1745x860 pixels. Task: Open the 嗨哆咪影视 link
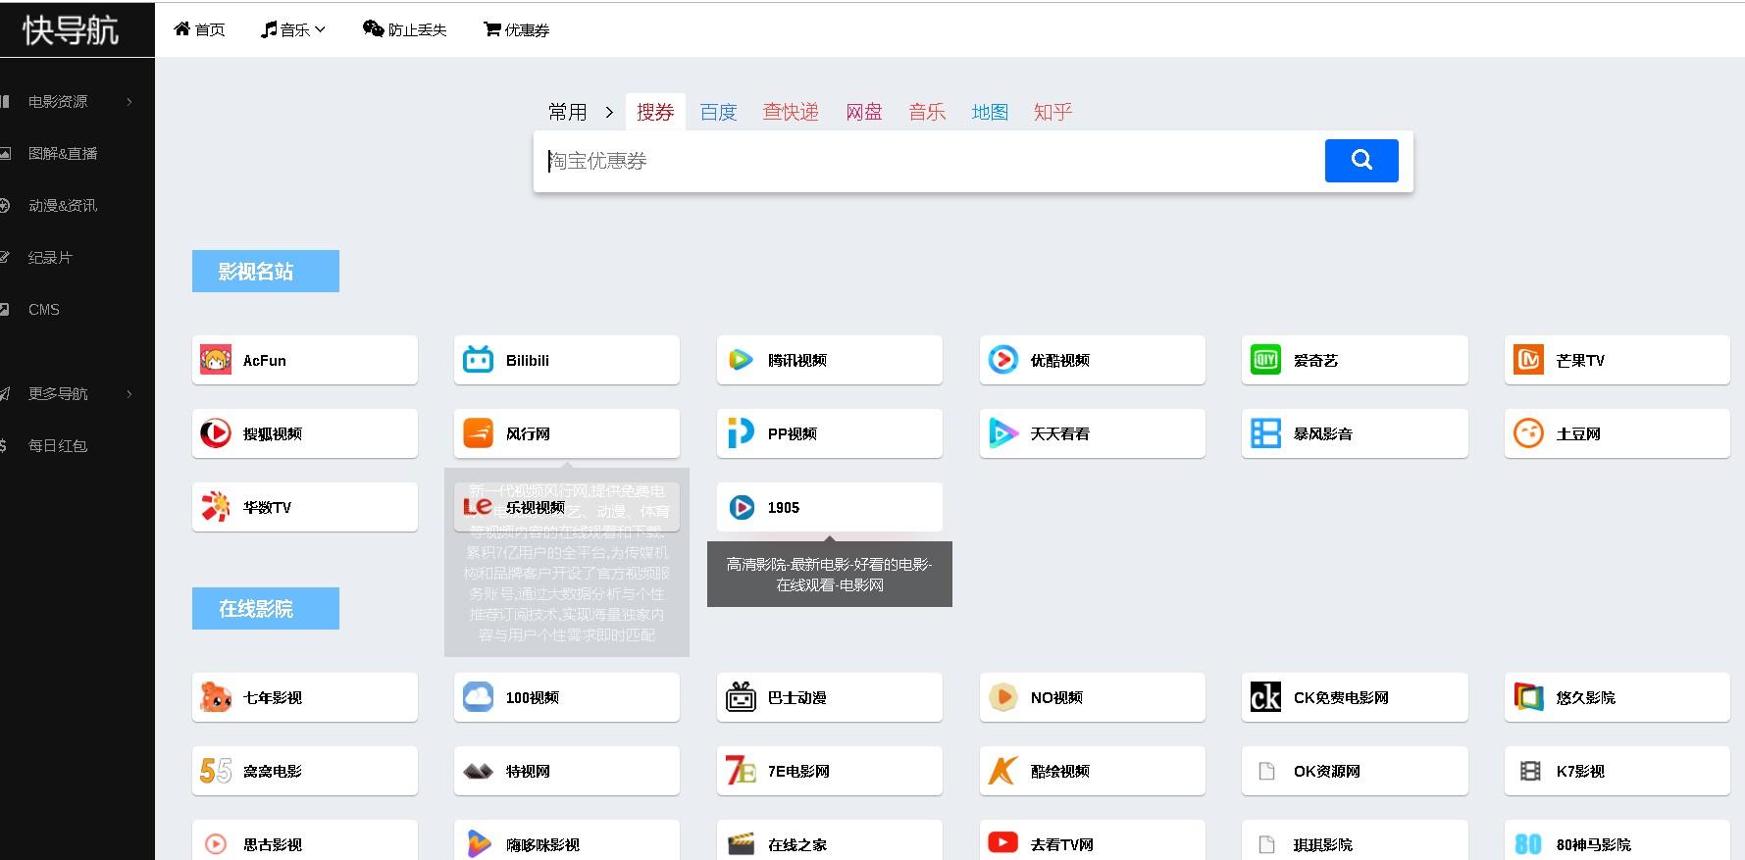coord(567,840)
